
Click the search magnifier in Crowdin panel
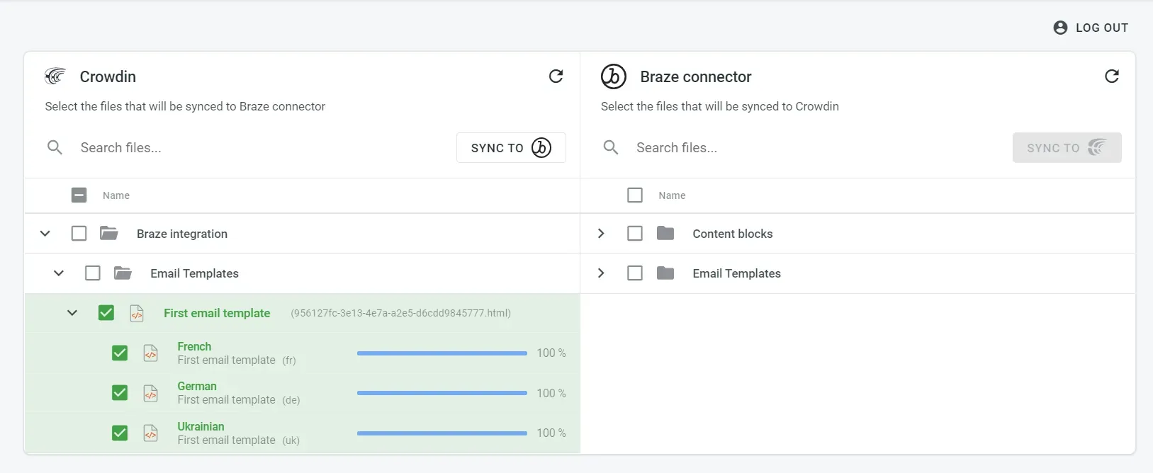(x=55, y=147)
